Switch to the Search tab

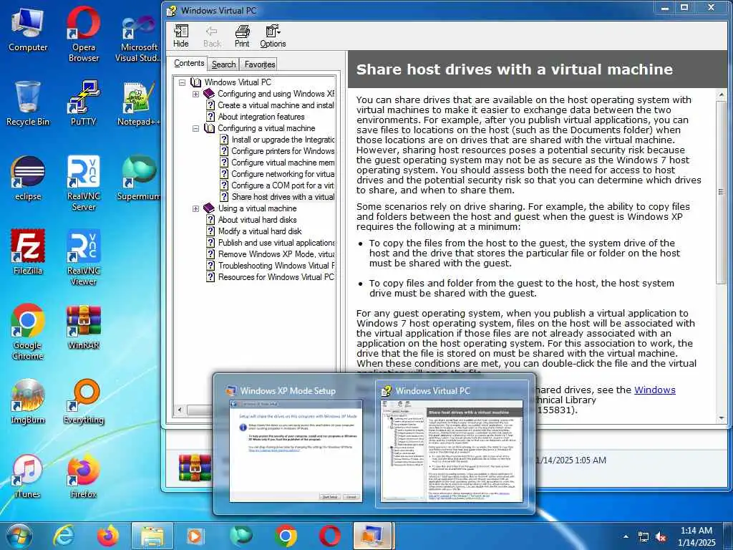(x=223, y=64)
